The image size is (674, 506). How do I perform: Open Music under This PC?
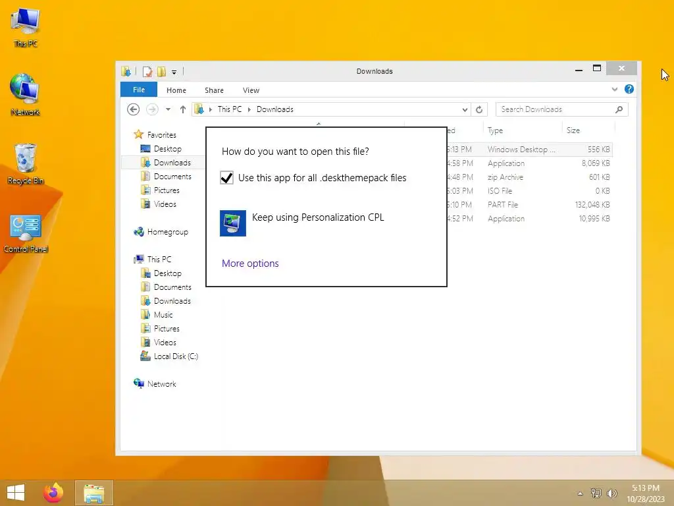click(163, 314)
